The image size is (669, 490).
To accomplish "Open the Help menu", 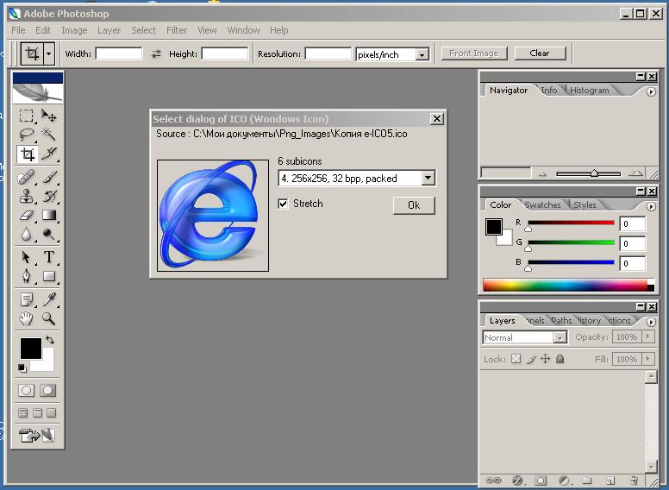I will point(279,30).
